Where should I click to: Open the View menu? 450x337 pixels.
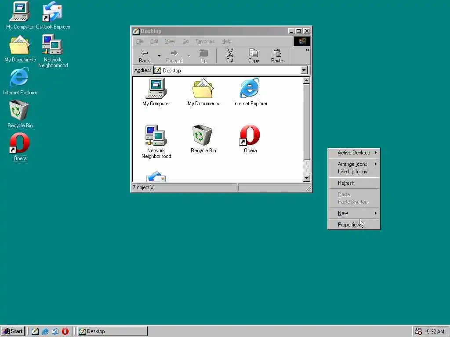(x=170, y=41)
